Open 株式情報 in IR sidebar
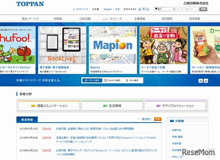Viewport: 220px width, 160px height. pos(177,150)
